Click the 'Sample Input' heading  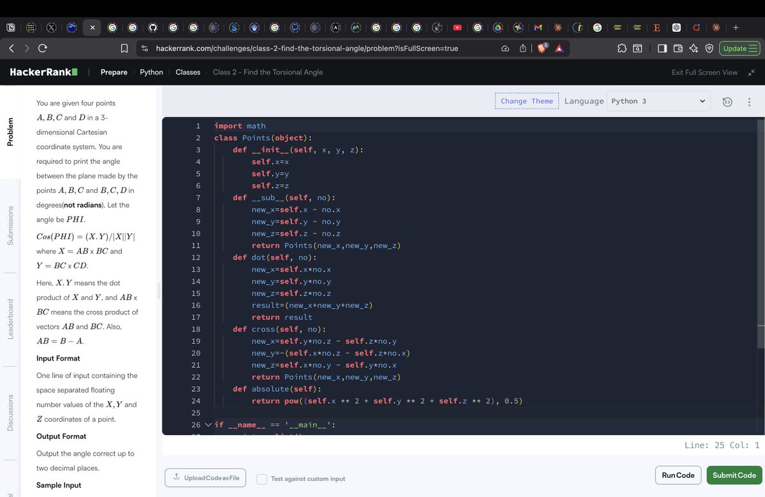pos(58,485)
